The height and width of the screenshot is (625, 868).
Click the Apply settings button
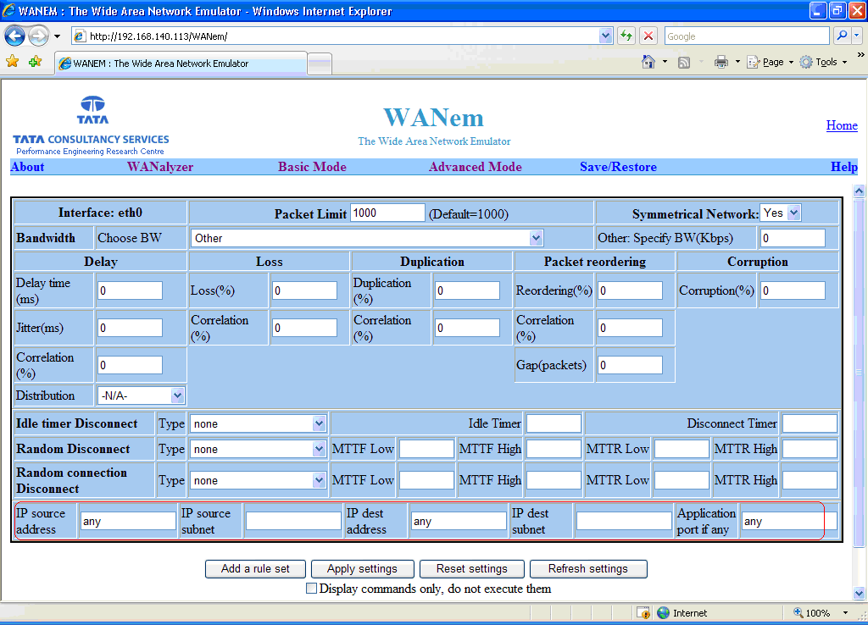(362, 568)
